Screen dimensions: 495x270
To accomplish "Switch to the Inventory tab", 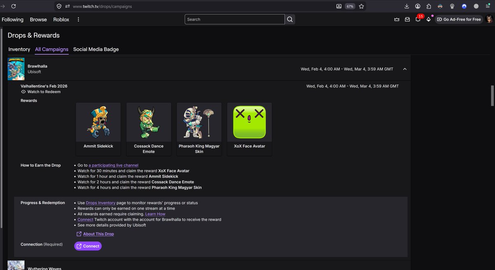I will 19,49.
